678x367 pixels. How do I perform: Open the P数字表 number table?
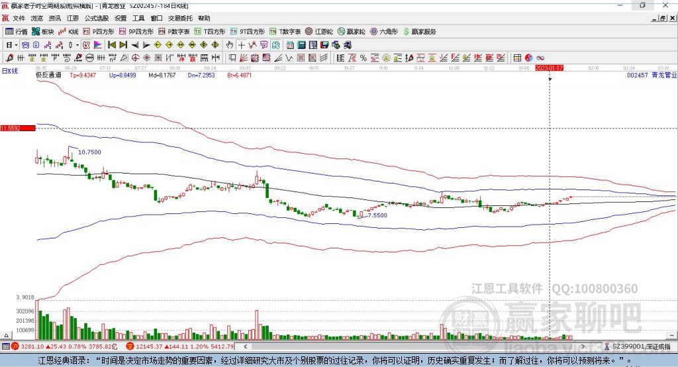click(x=174, y=32)
